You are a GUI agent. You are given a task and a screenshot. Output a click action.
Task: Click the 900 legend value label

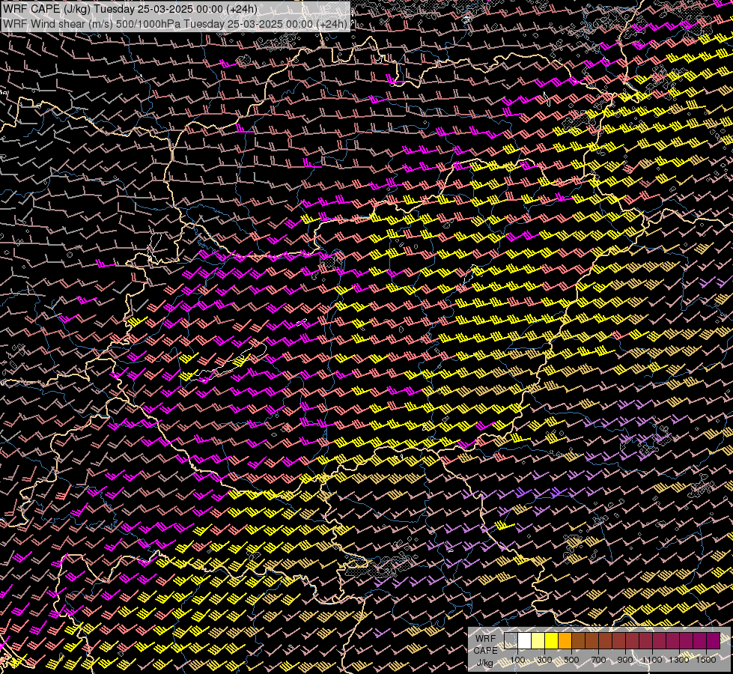point(625,660)
